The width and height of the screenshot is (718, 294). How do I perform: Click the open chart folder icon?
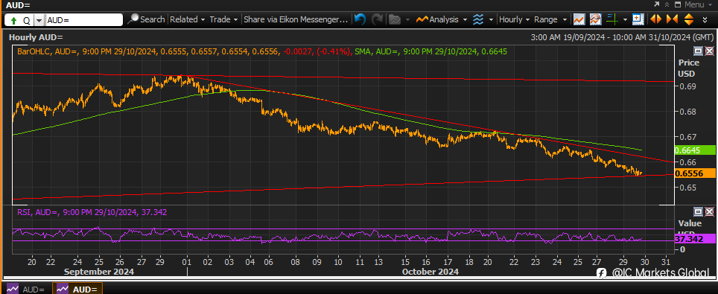tap(394, 19)
